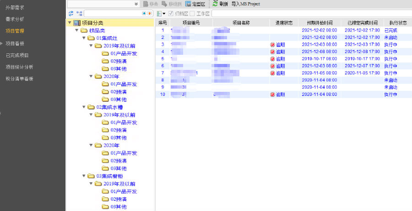Screen dimensions: 412x211
Task: Click 2019-10-17 08:00 start time in row 5
Action: [319, 59]
